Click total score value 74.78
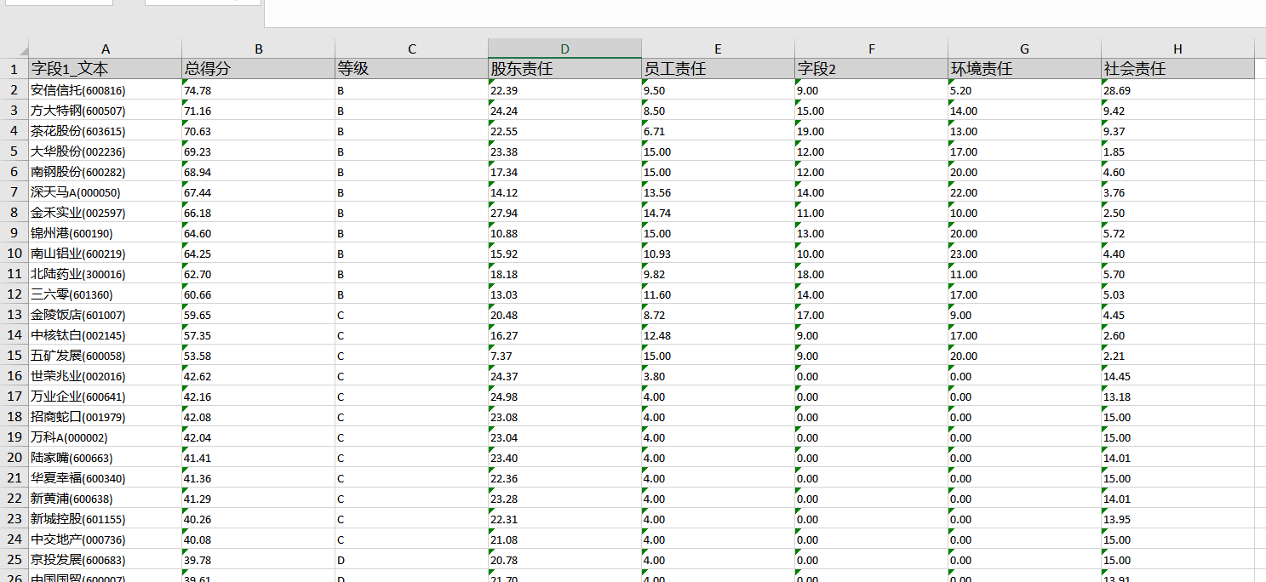The height and width of the screenshot is (582, 1266). click(259, 89)
